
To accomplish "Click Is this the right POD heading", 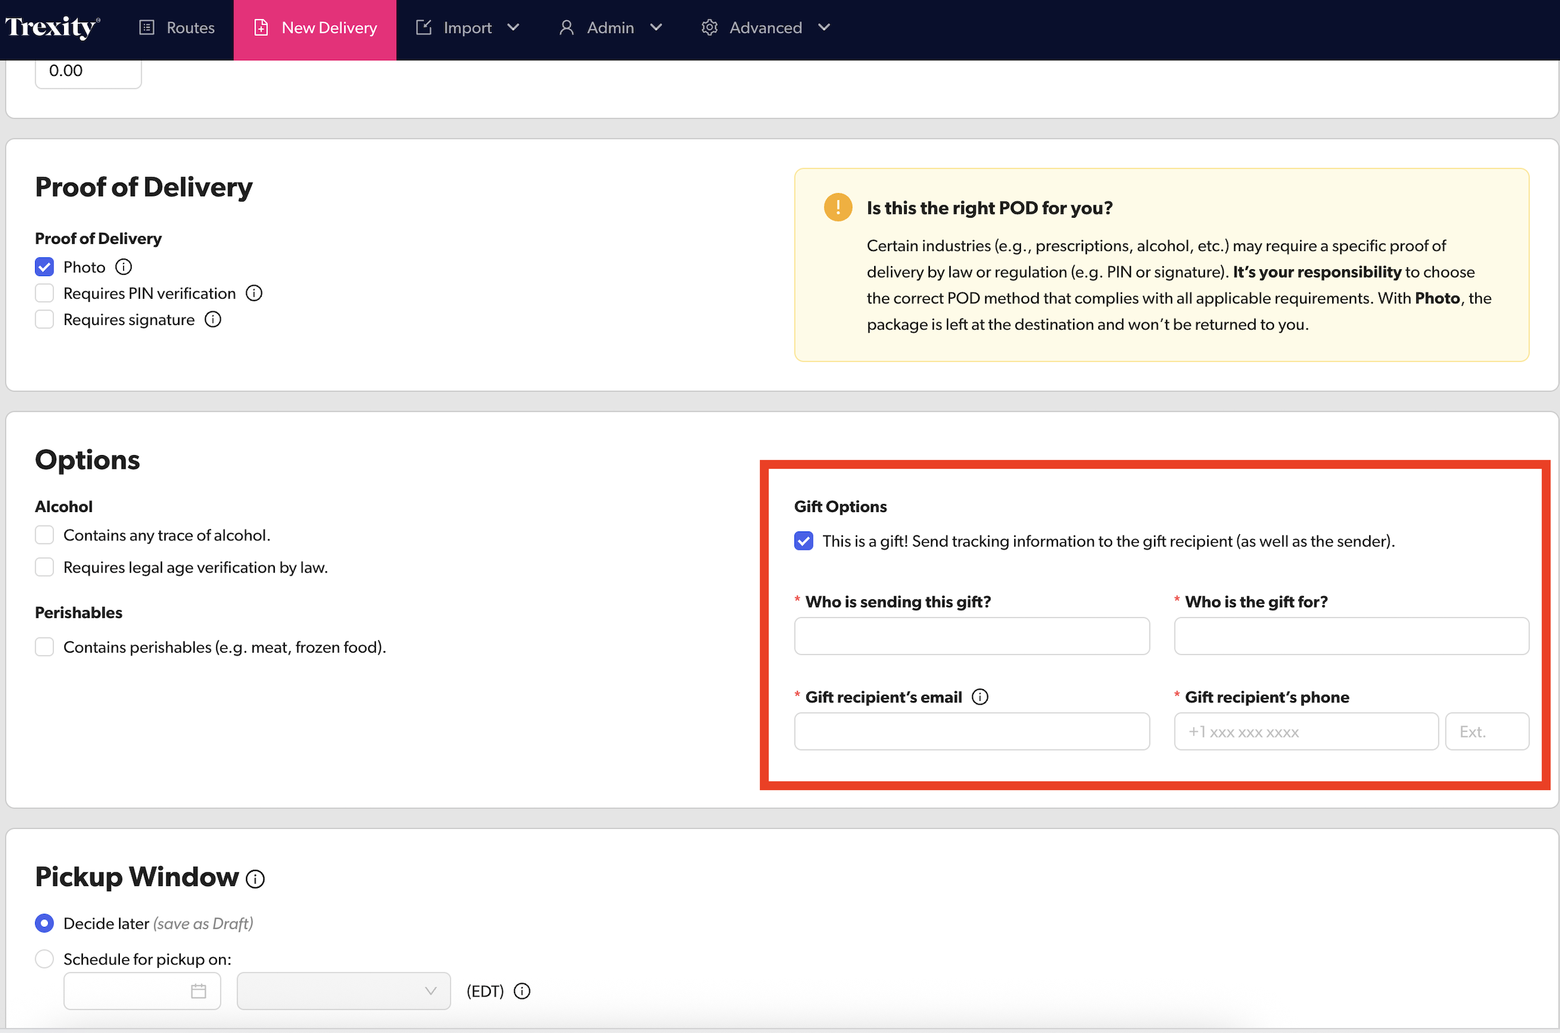I will (989, 208).
